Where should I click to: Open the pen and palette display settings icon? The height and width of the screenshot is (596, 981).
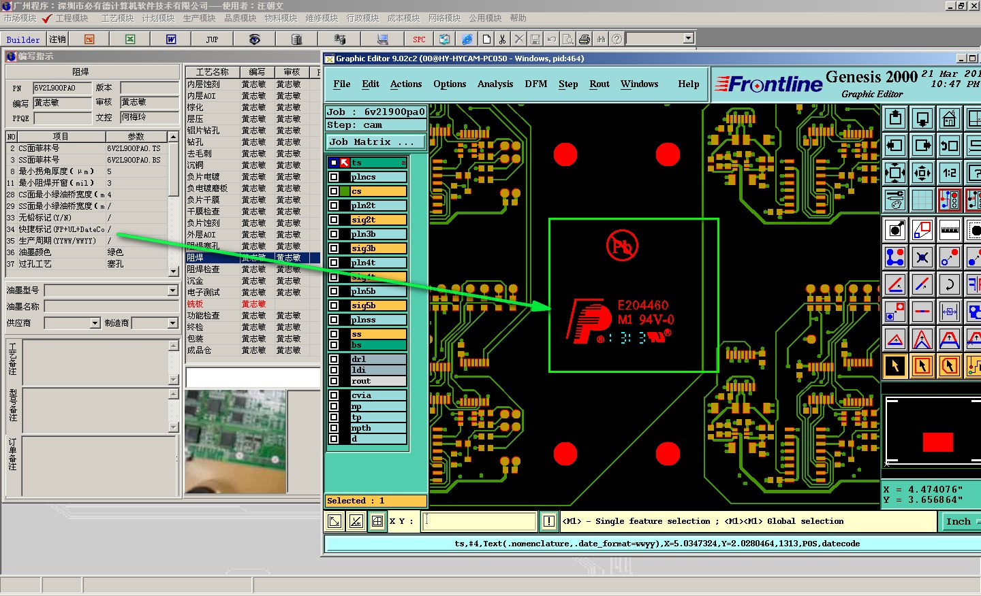[x=895, y=200]
